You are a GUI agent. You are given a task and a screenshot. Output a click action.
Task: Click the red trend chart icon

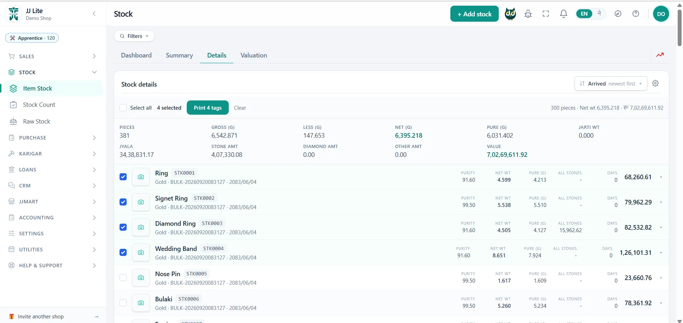click(x=660, y=55)
